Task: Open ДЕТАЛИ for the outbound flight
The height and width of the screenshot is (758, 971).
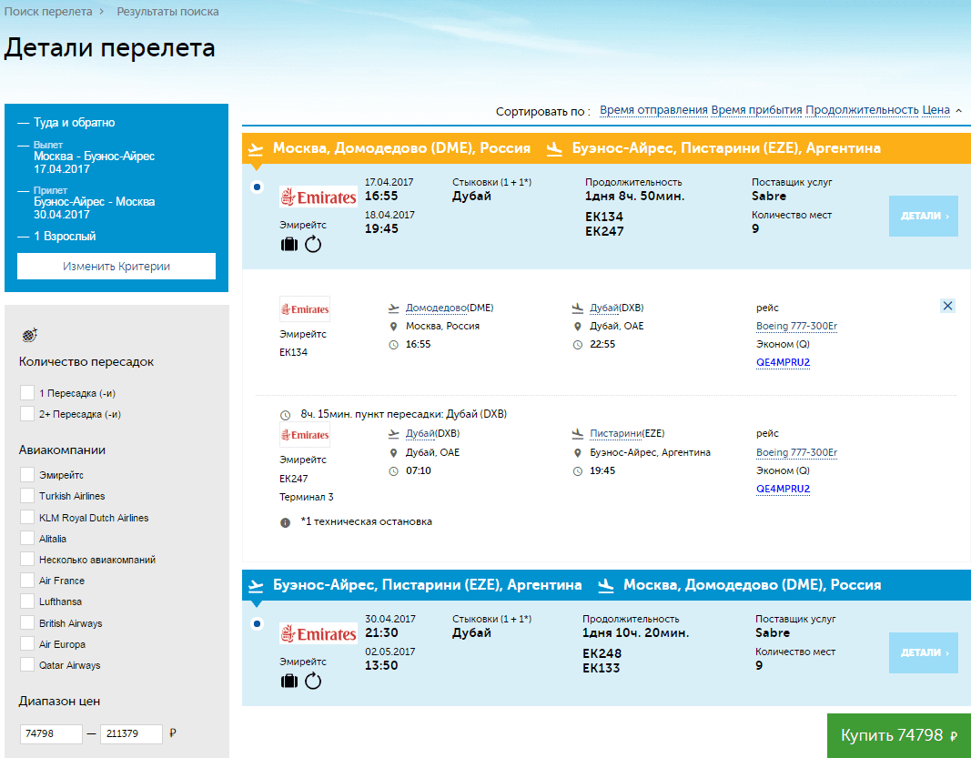Action: (x=924, y=217)
